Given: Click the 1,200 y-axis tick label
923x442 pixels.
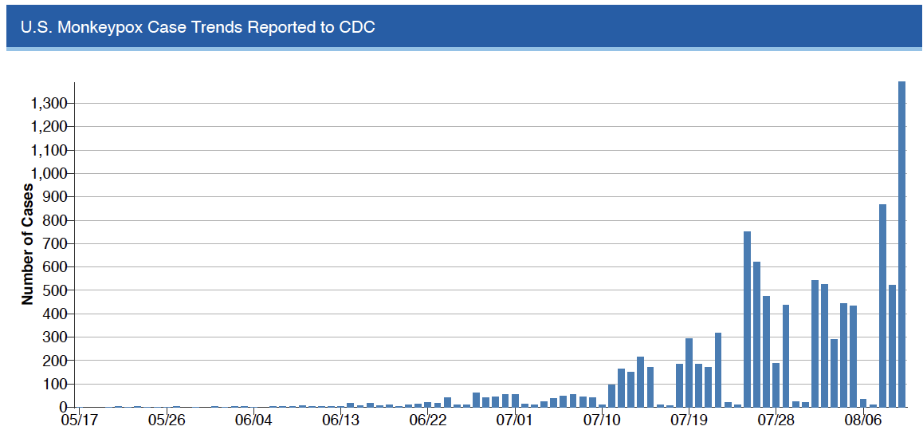Looking at the screenshot, I should (x=49, y=127).
